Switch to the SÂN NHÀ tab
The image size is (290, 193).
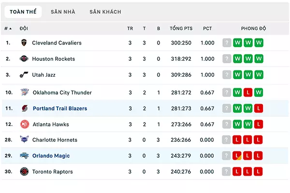tap(63, 12)
